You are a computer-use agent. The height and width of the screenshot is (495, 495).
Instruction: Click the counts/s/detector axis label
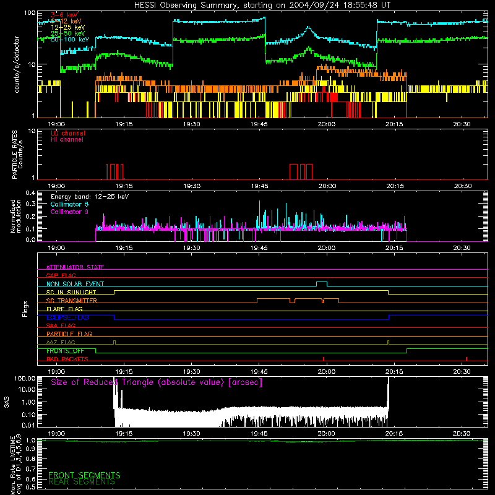(x=17, y=64)
